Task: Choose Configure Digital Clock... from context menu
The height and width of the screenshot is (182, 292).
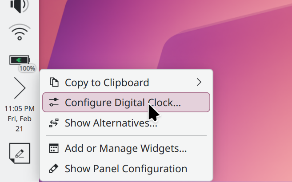Action: pos(123,103)
